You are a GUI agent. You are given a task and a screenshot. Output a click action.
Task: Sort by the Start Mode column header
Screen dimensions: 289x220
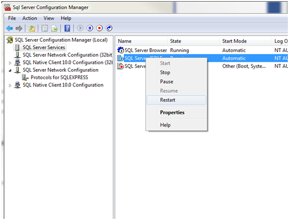245,41
